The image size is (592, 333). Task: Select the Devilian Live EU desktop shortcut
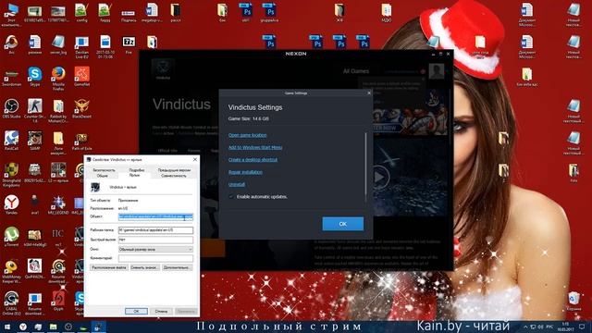click(x=81, y=47)
